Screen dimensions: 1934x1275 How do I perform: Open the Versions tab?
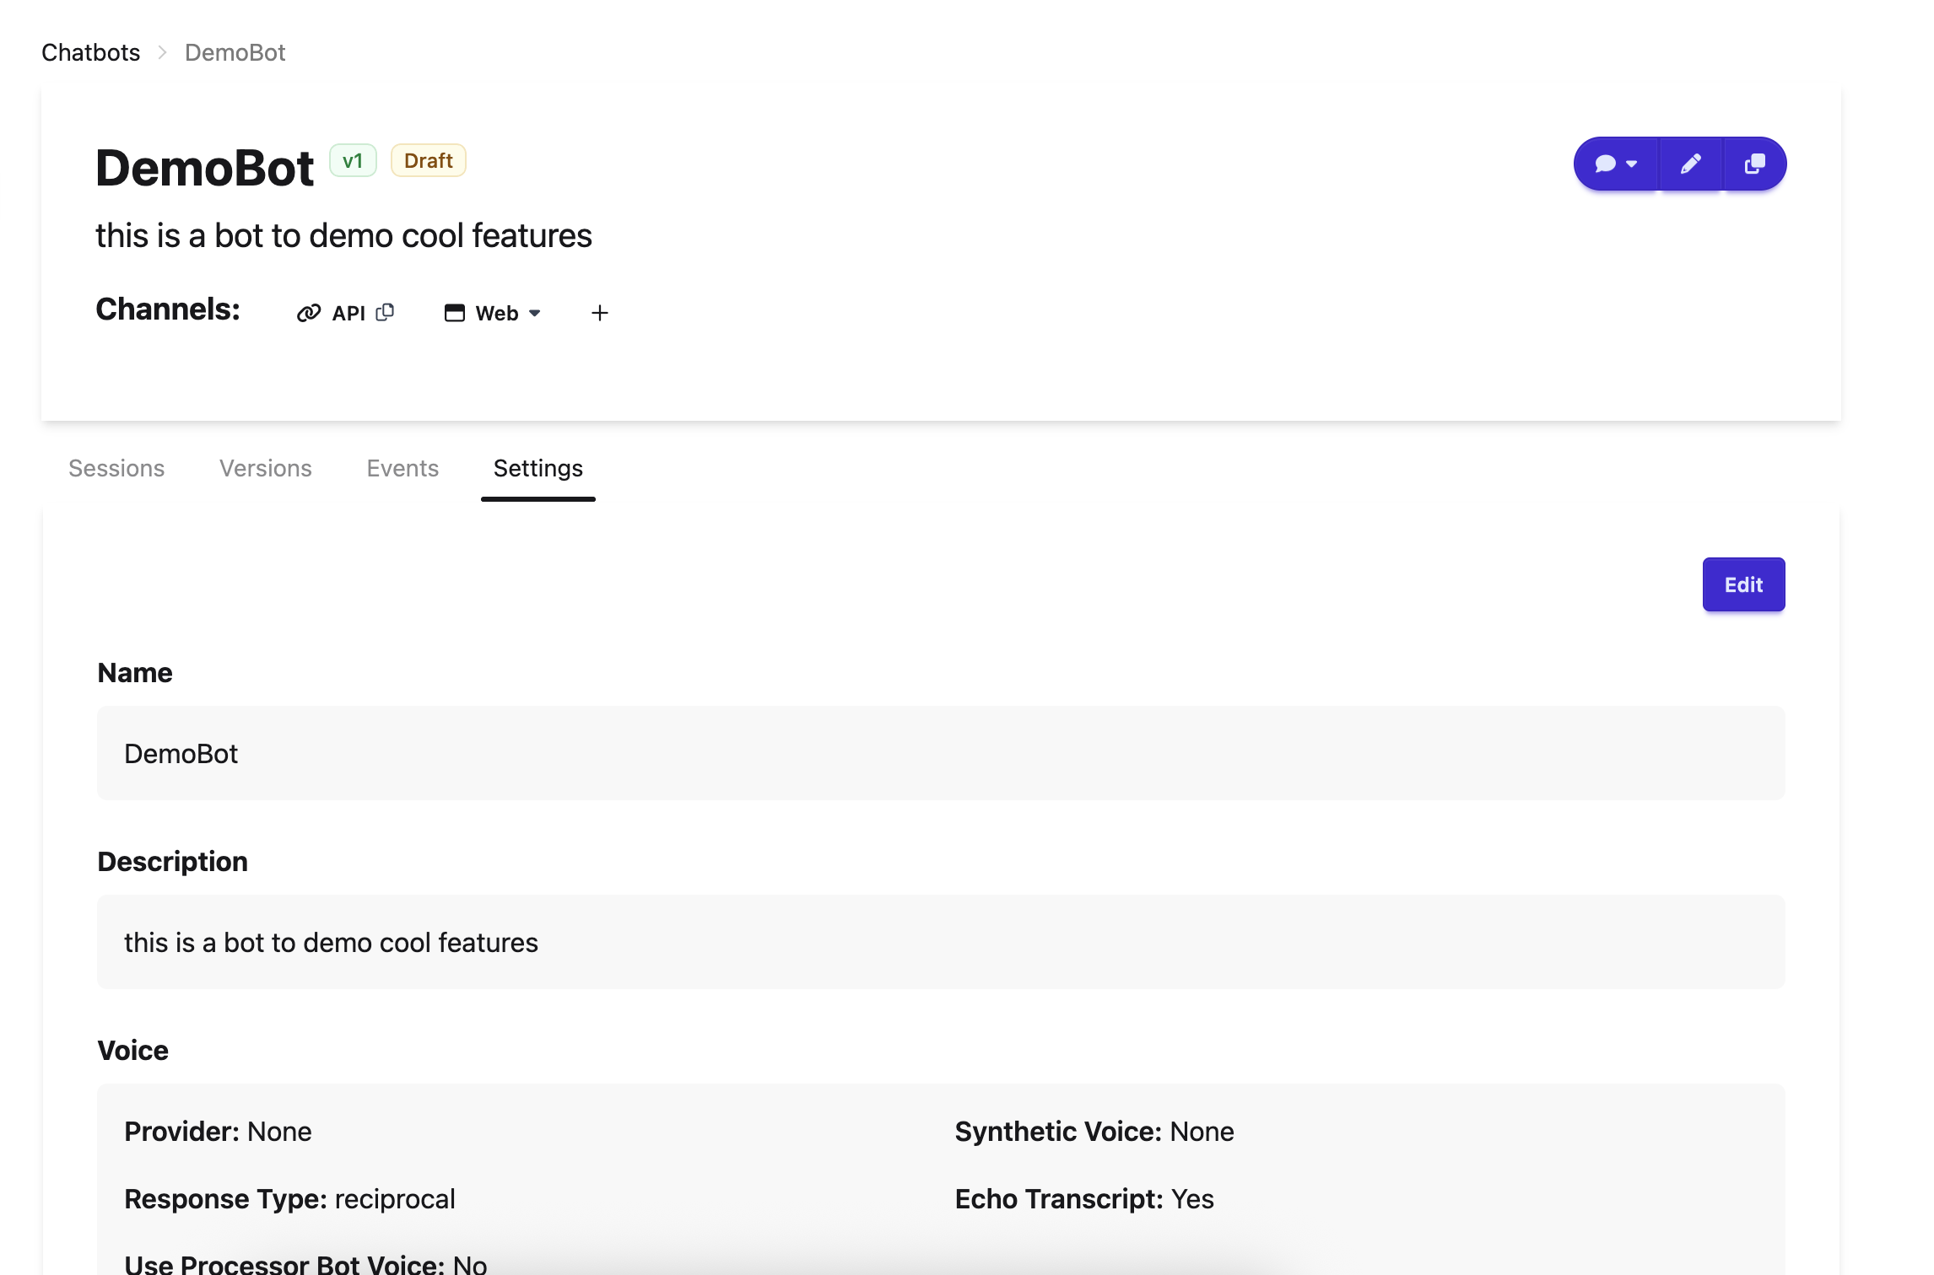(x=266, y=469)
